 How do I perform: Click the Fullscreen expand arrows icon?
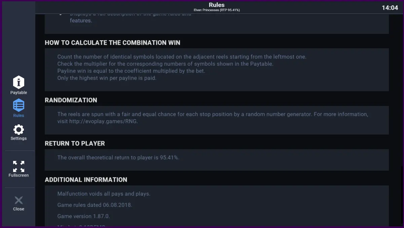click(x=19, y=166)
